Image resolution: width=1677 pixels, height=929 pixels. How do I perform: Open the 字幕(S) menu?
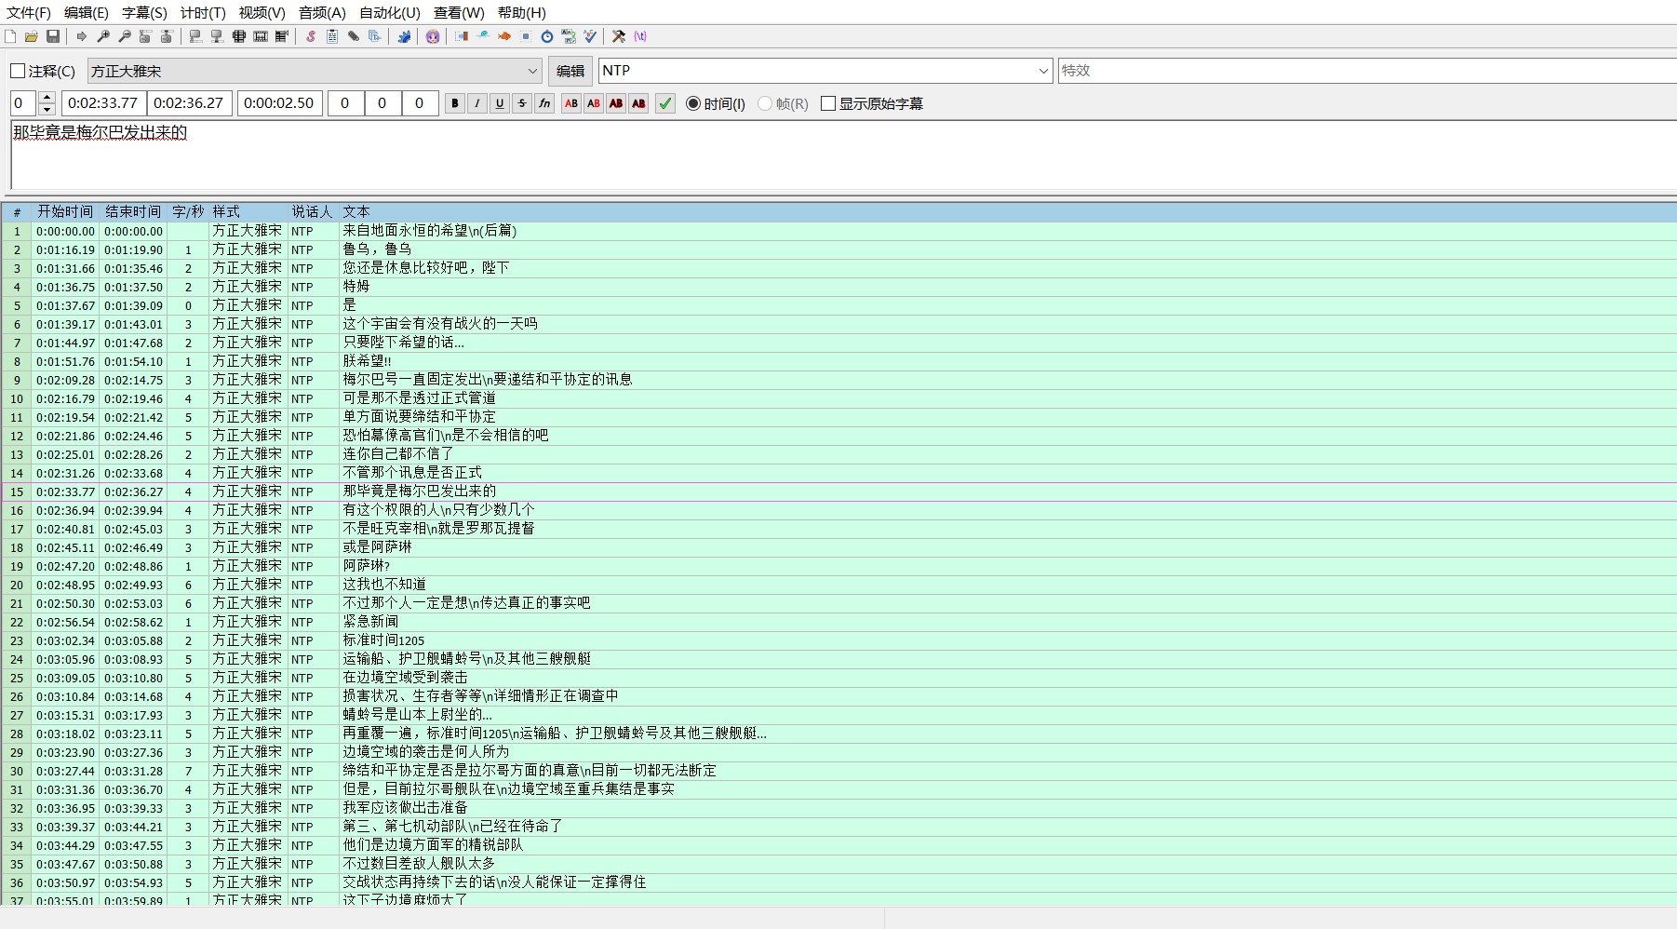(x=144, y=12)
